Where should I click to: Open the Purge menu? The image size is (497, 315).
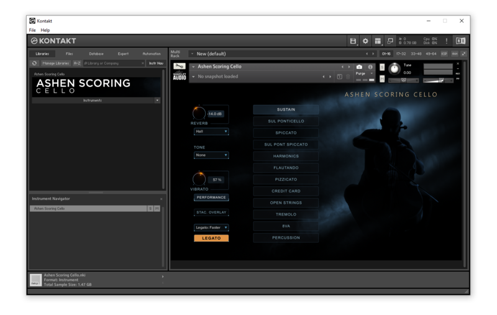(363, 73)
